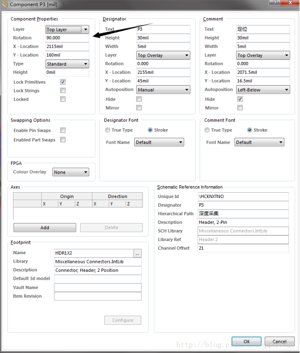Enable Pin Swaps checkbox
This screenshot has width=300, height=353.
pos(63,130)
